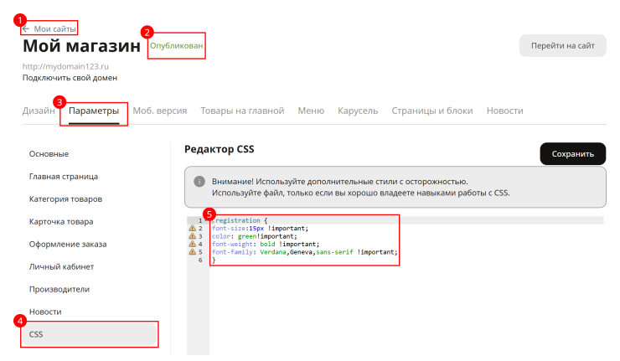Click line number 6 in the gutter
This screenshot has width=620, height=361.
click(200, 260)
